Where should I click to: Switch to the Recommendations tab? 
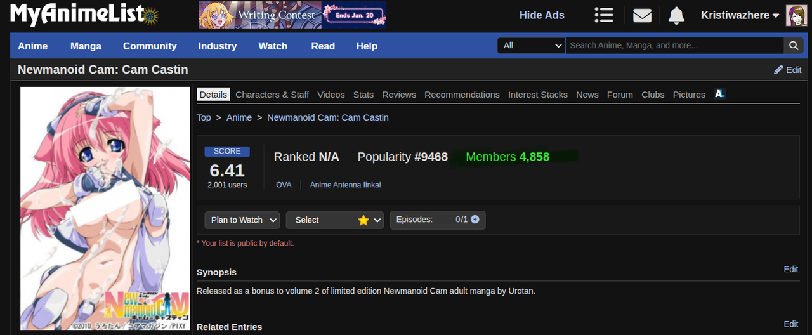point(462,95)
